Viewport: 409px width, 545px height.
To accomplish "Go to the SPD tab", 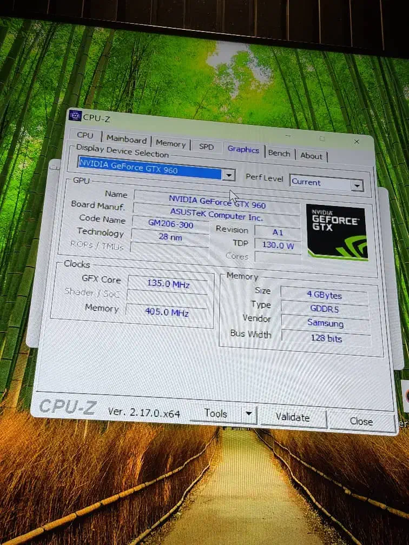I will tap(206, 147).
